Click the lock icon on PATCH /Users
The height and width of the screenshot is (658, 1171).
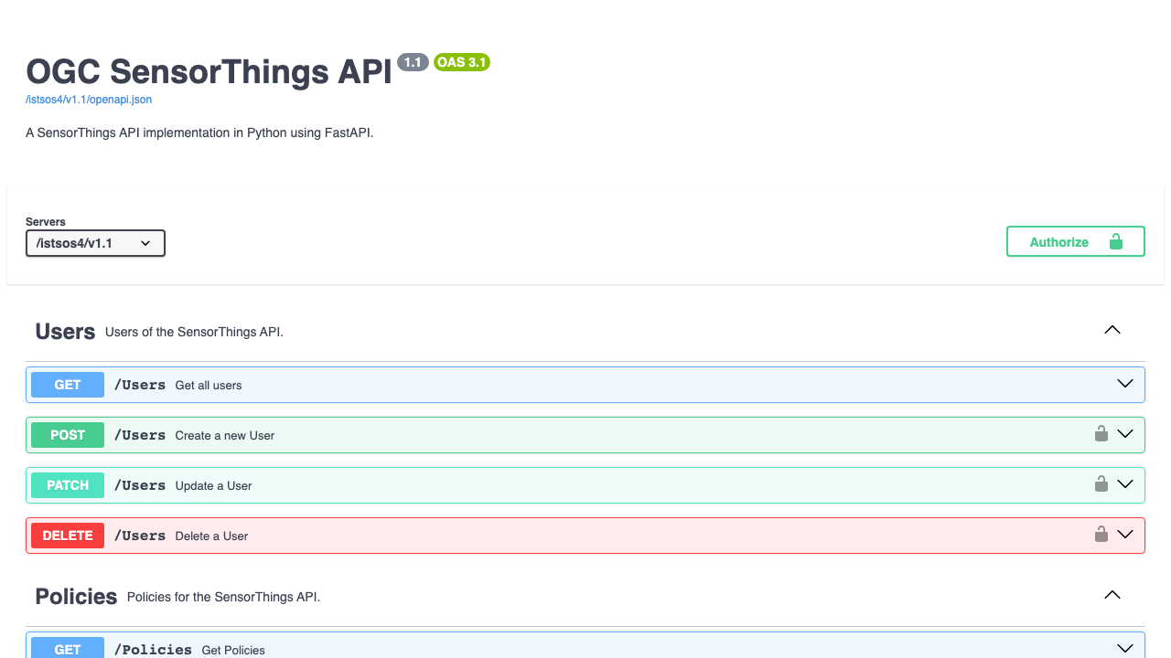point(1101,483)
